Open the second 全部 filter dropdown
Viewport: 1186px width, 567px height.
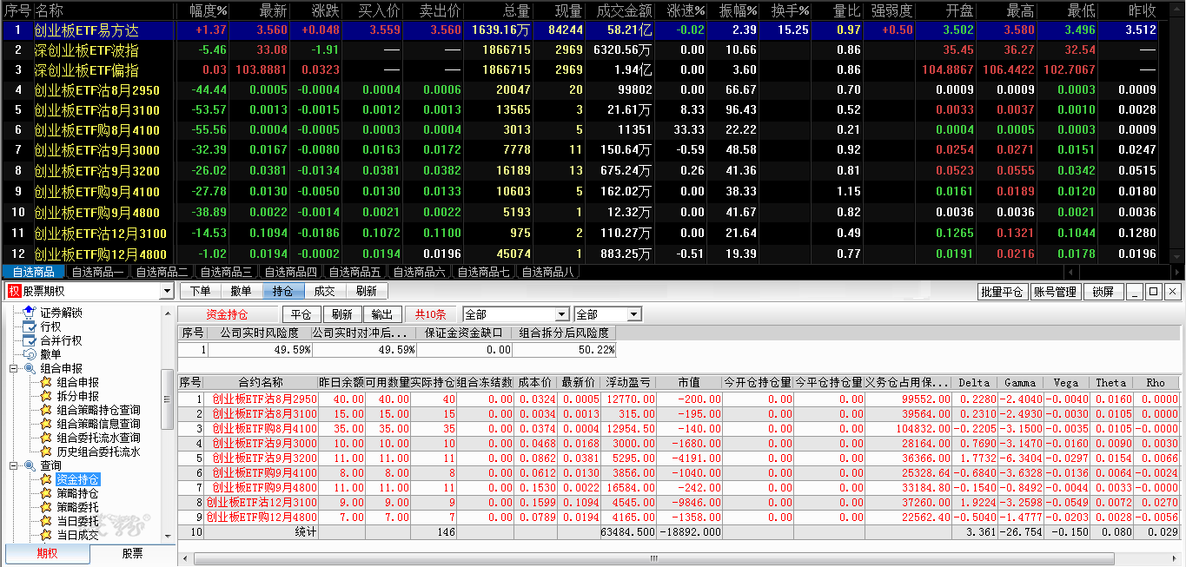[x=633, y=314]
